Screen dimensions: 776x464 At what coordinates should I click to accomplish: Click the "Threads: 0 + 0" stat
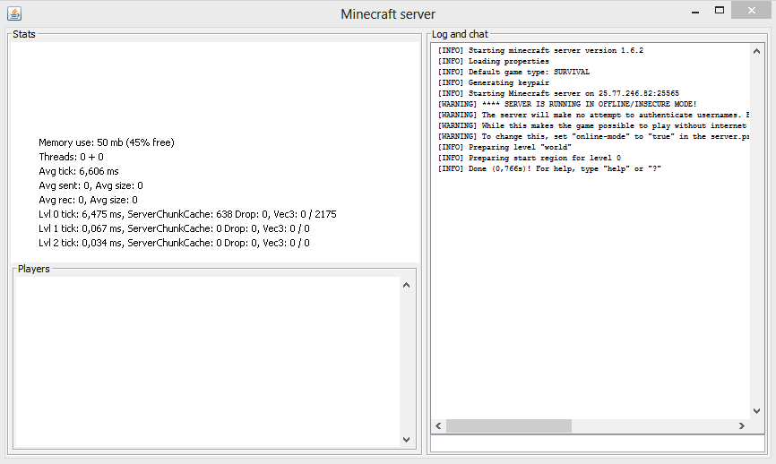click(x=72, y=157)
